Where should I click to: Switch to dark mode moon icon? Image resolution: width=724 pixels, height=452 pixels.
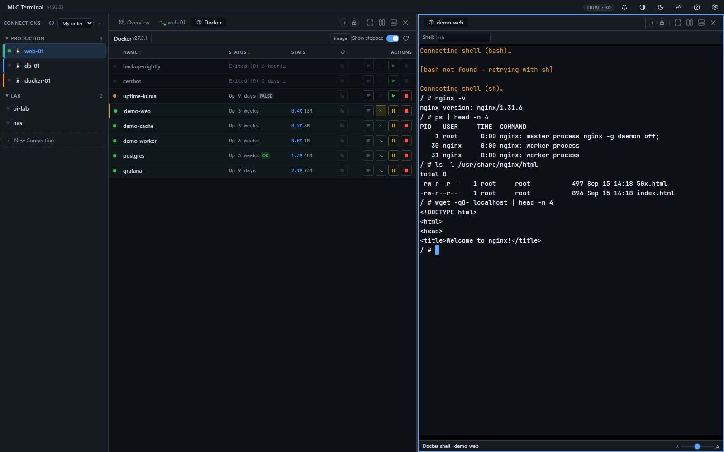(x=661, y=7)
